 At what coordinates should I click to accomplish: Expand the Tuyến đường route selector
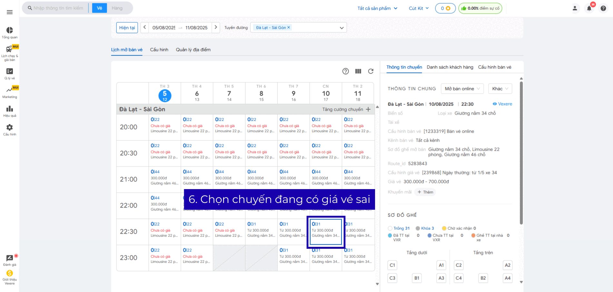tap(341, 28)
